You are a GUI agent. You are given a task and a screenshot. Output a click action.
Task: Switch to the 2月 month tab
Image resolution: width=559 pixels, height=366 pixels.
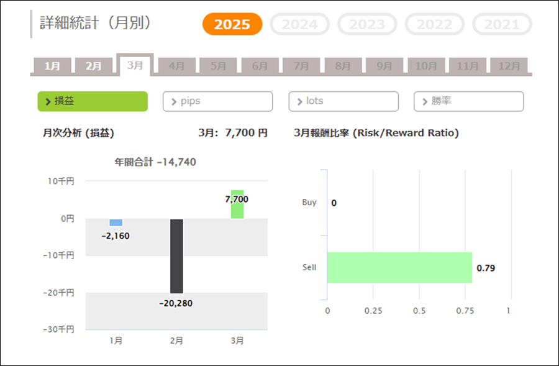93,66
